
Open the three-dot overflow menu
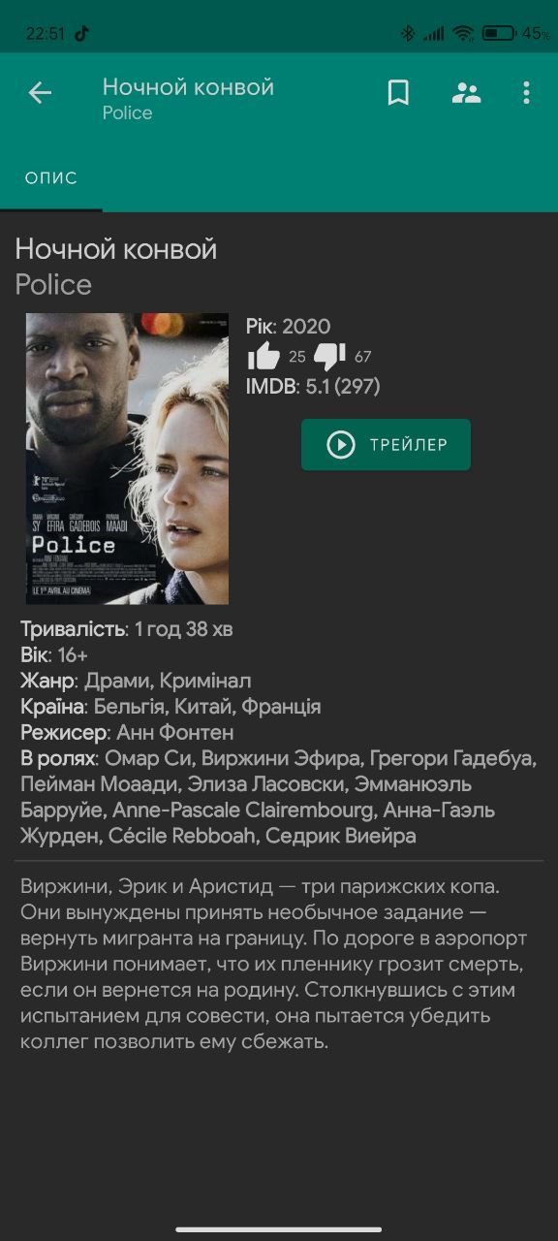[x=526, y=93]
